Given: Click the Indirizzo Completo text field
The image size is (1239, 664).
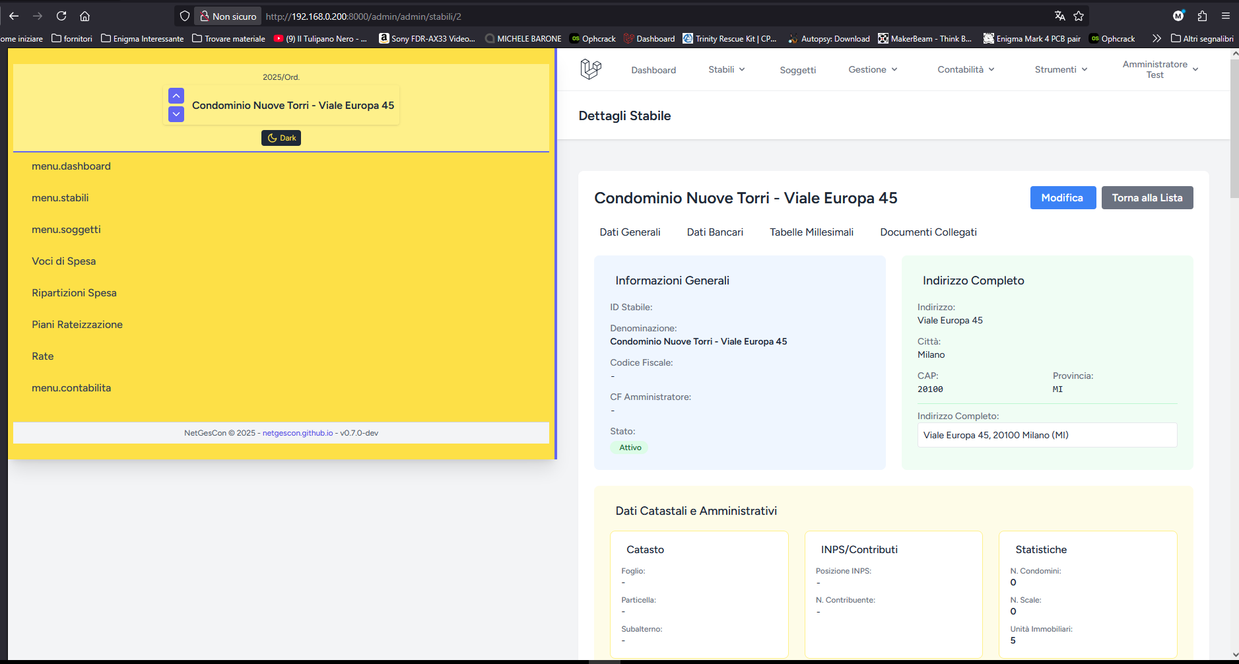Looking at the screenshot, I should [x=1047, y=435].
